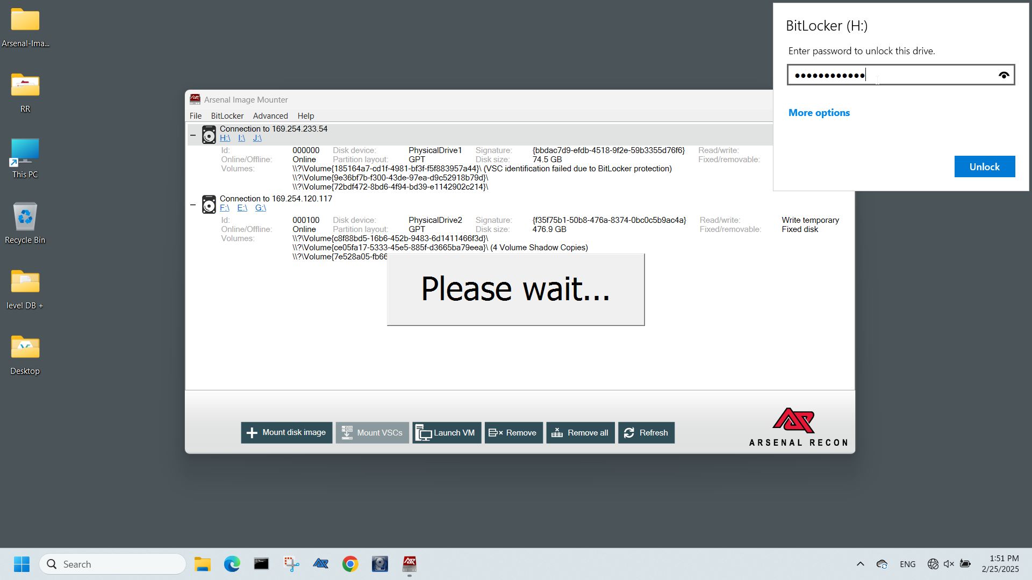Viewport: 1032px width, 580px height.
Task: Select volume c8f88bd5-16b6 row
Action: click(390, 238)
